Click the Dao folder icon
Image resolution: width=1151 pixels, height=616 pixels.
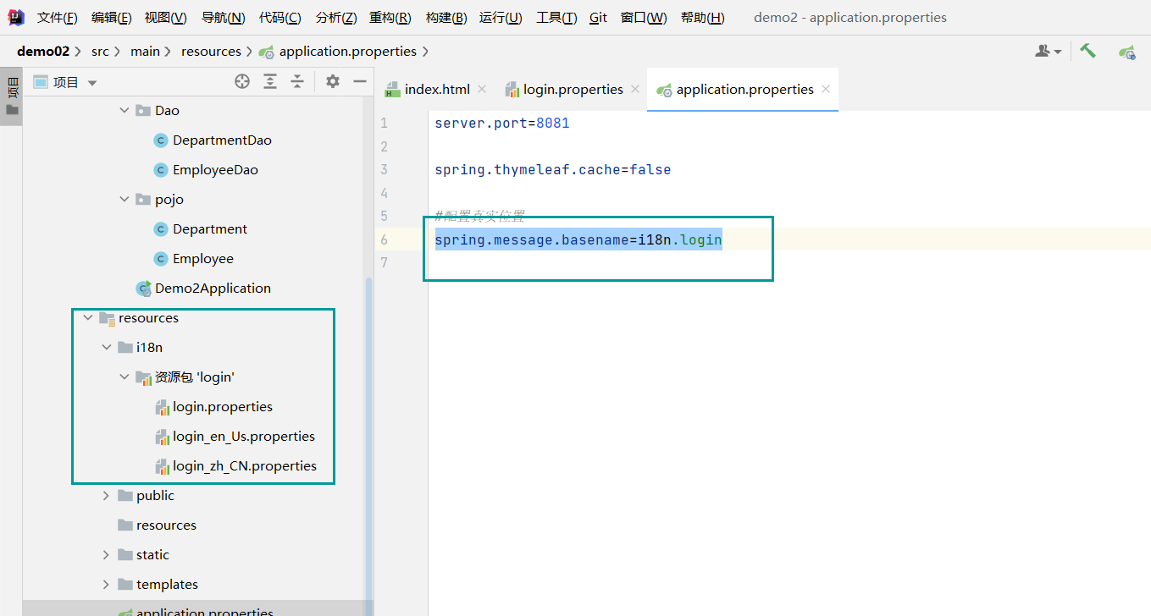coord(142,111)
